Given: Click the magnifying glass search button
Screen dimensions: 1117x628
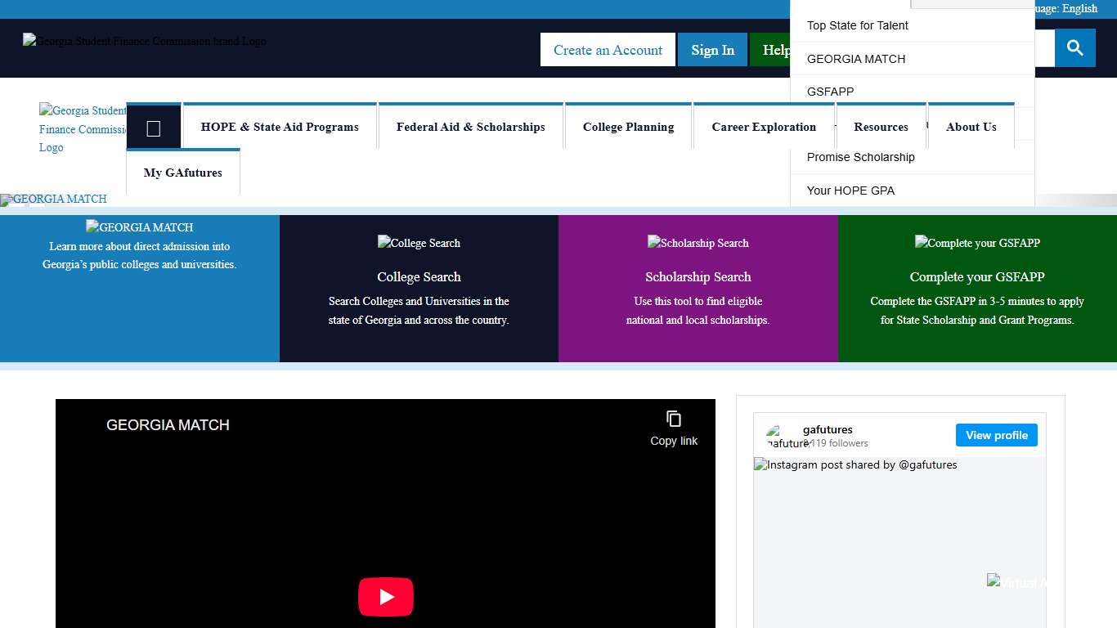Looking at the screenshot, I should coord(1074,48).
